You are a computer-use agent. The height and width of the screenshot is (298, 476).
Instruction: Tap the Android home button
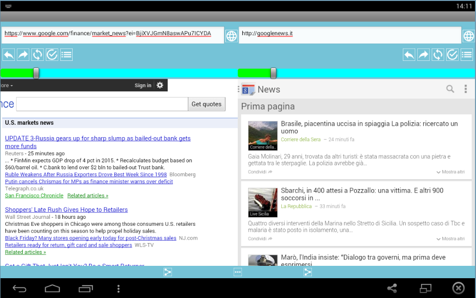click(52, 288)
